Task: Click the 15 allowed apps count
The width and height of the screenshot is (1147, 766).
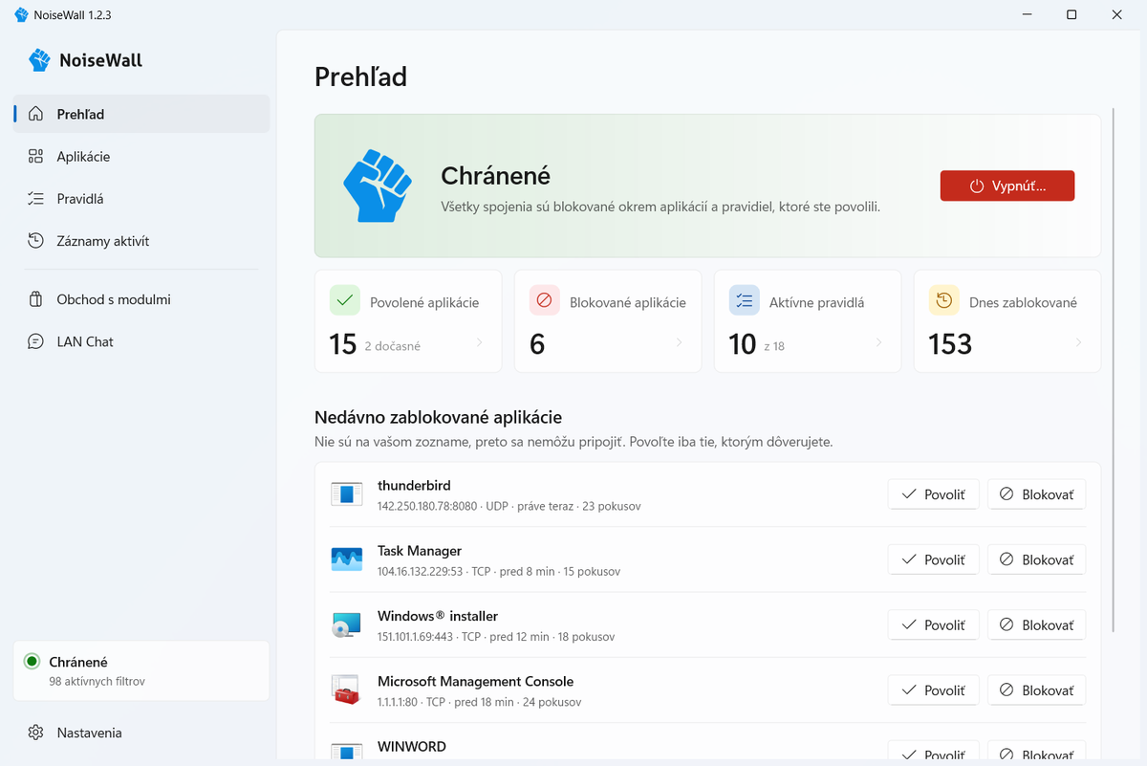Action: tap(343, 344)
